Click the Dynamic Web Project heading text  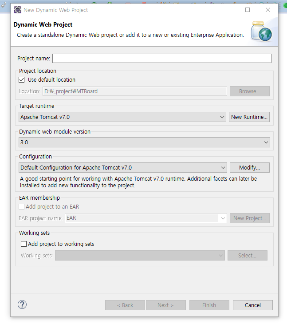[x=43, y=24]
